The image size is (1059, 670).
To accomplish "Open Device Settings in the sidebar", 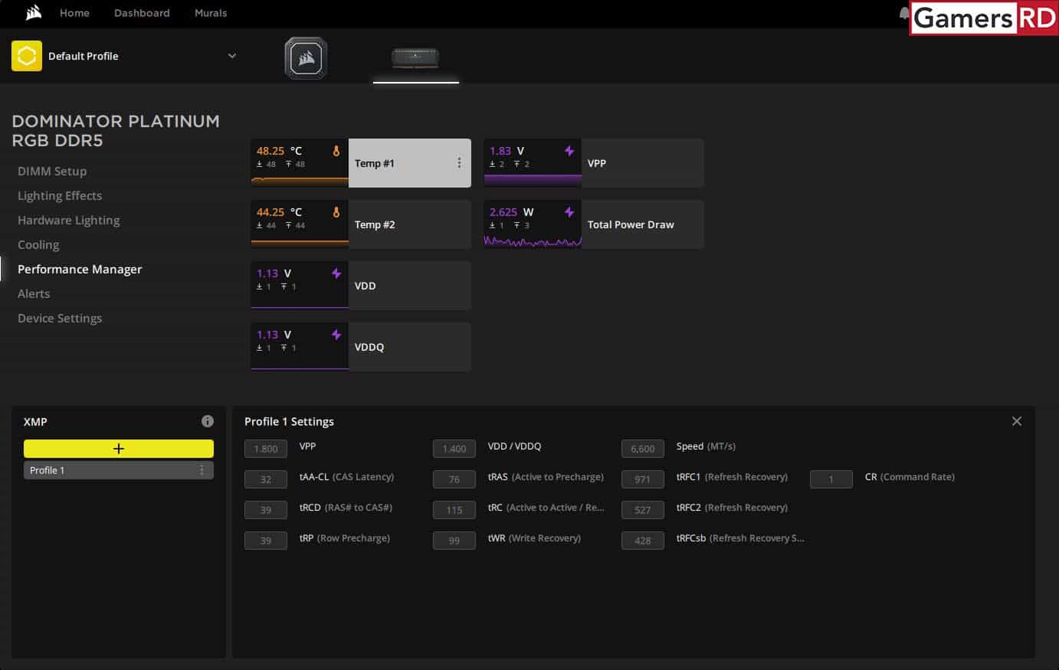I will point(60,318).
